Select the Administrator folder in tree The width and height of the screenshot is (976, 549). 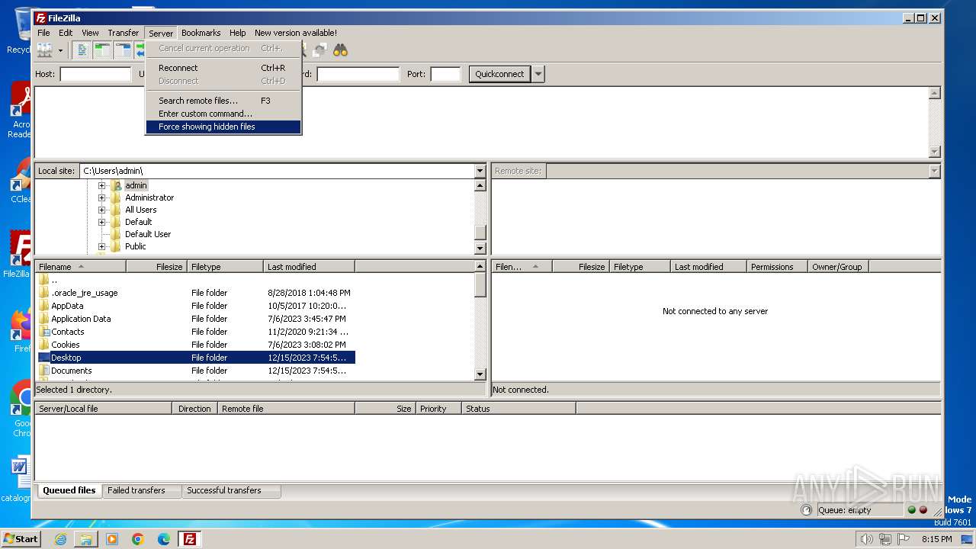149,197
